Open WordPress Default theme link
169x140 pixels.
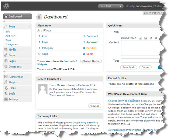(x=57, y=61)
